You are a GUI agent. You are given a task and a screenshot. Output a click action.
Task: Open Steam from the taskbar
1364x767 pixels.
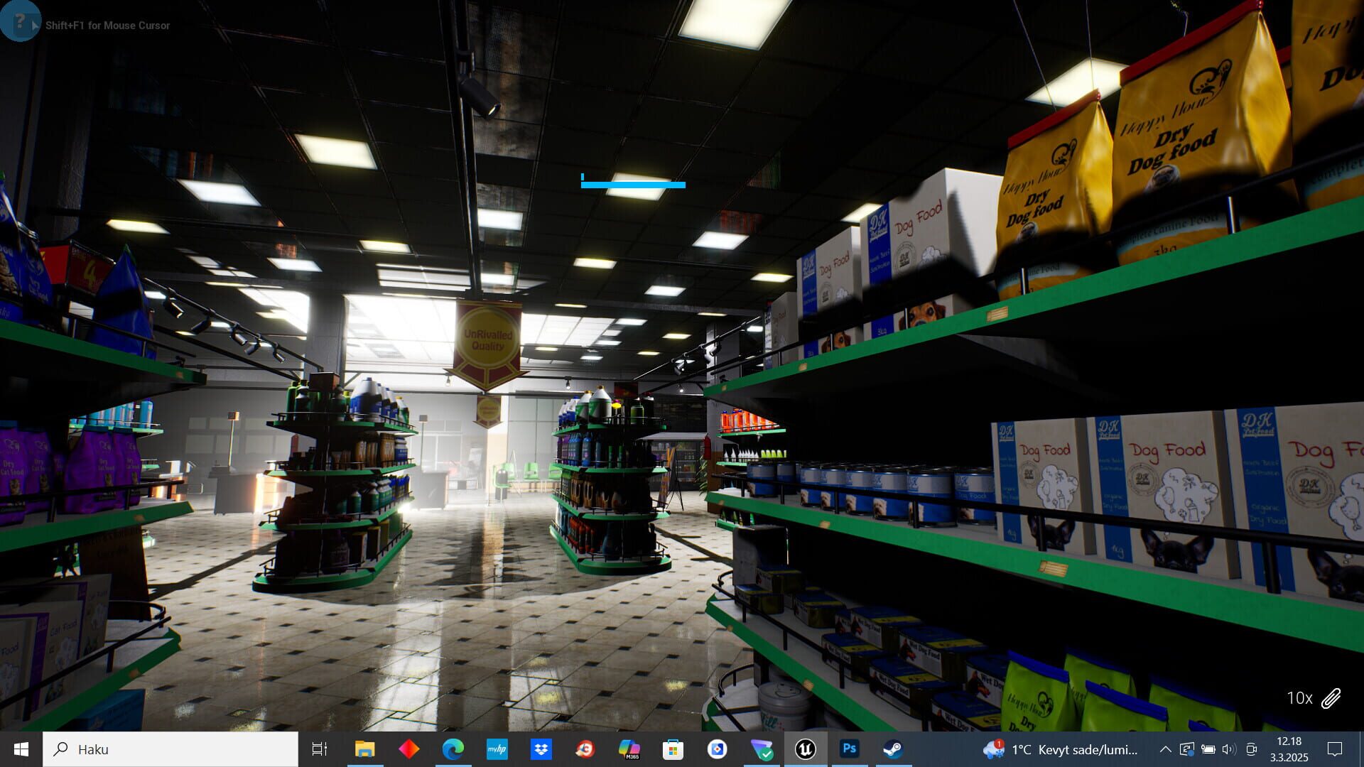click(x=894, y=749)
